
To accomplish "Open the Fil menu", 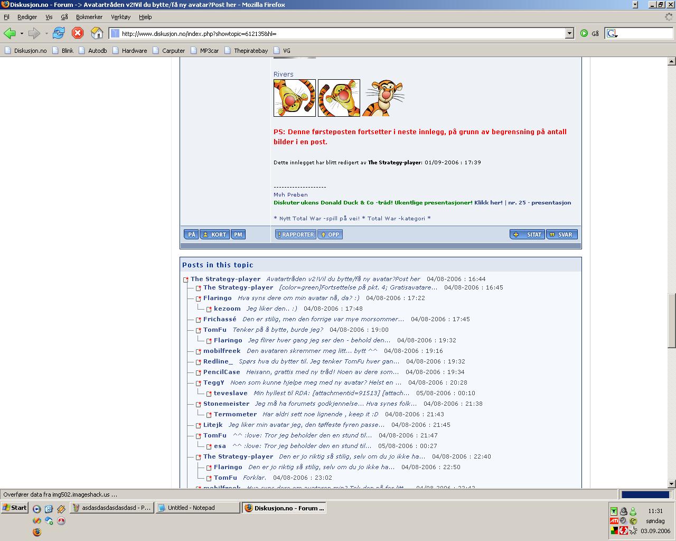I will click(x=6, y=17).
